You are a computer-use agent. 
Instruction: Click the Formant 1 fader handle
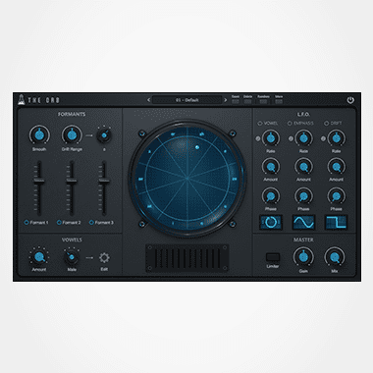click(x=39, y=181)
